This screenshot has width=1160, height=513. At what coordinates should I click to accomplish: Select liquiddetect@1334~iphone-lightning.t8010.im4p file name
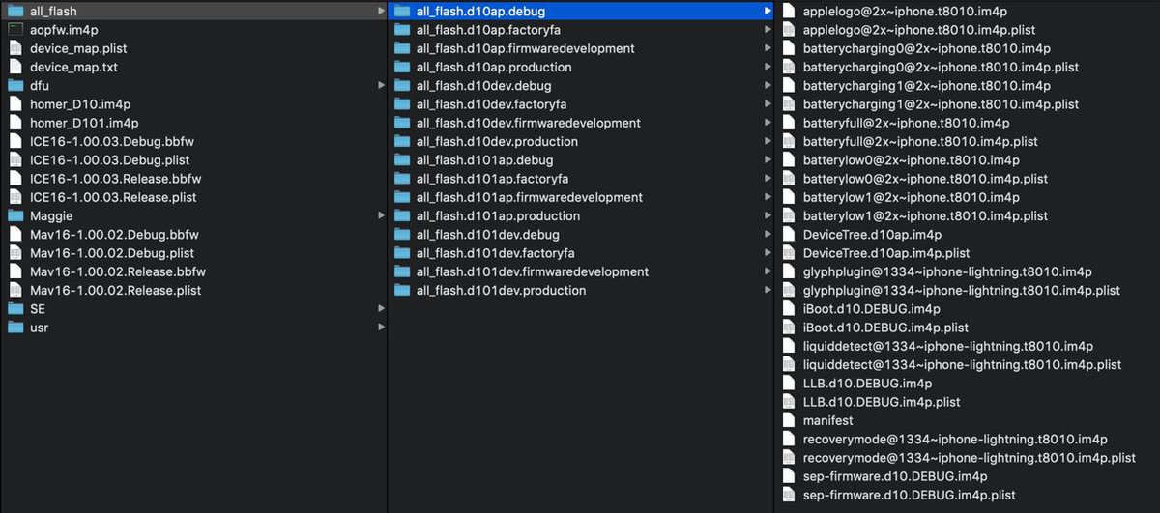coord(948,346)
